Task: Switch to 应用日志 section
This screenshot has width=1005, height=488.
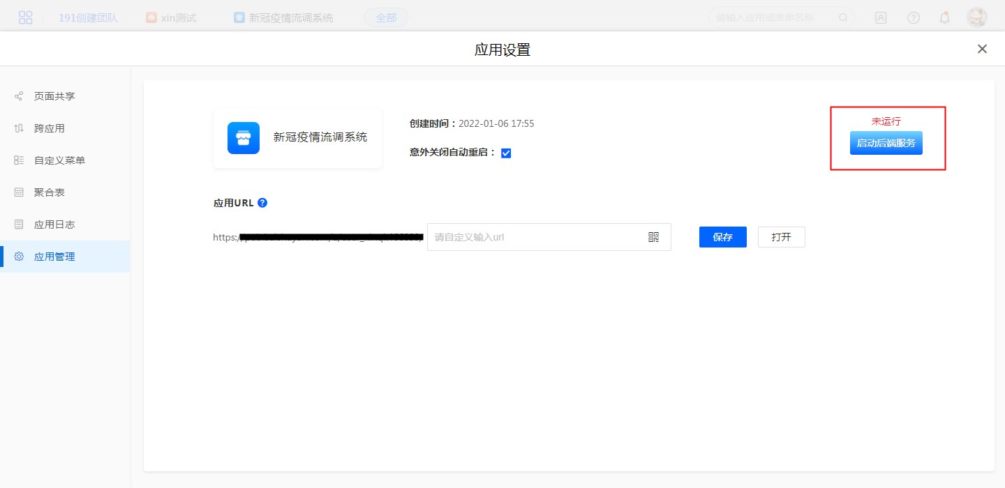Action: (54, 224)
